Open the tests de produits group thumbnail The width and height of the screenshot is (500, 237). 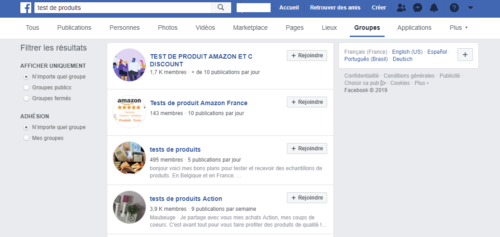coord(129,158)
